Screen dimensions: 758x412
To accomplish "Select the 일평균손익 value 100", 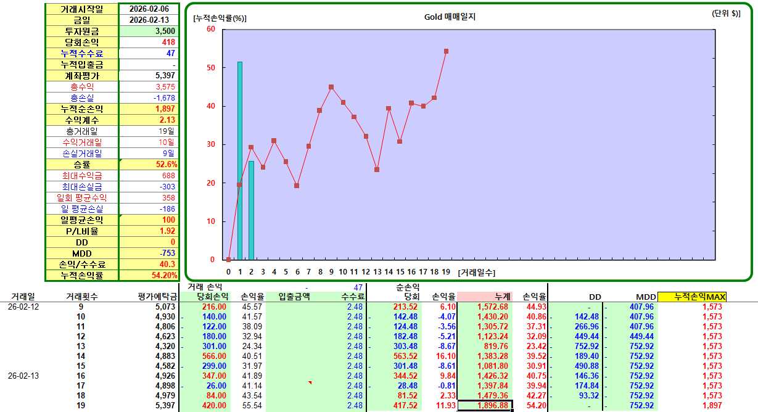I will pos(149,220).
